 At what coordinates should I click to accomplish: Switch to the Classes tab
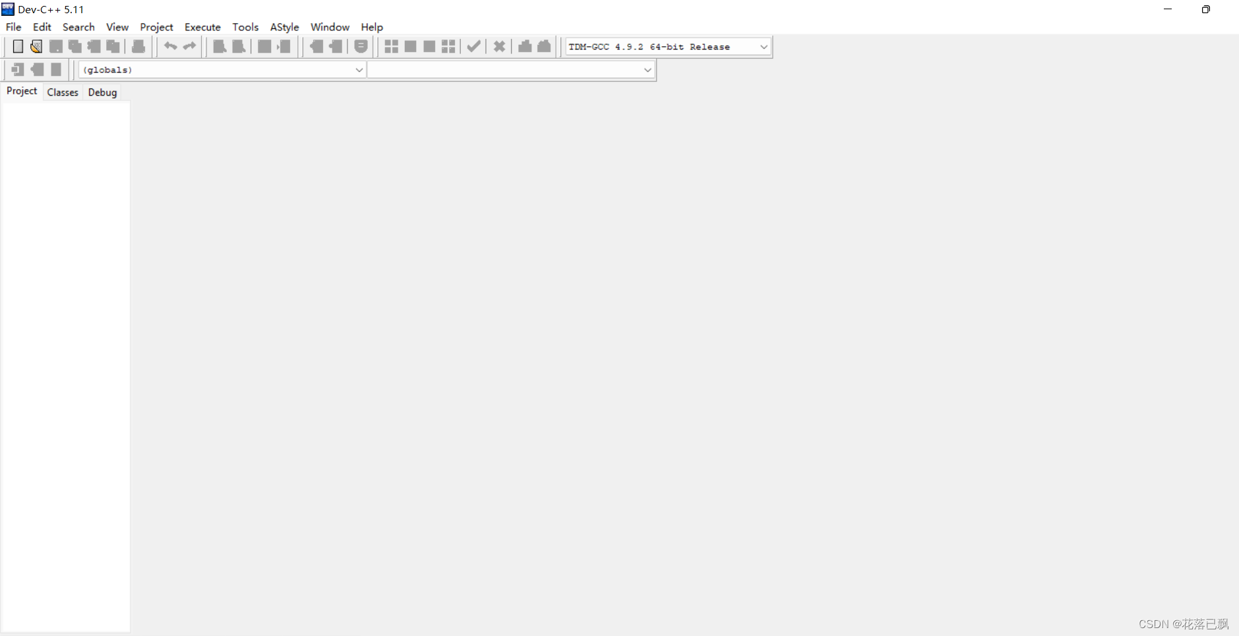pos(63,92)
